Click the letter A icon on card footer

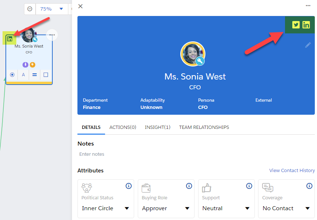[24, 75]
